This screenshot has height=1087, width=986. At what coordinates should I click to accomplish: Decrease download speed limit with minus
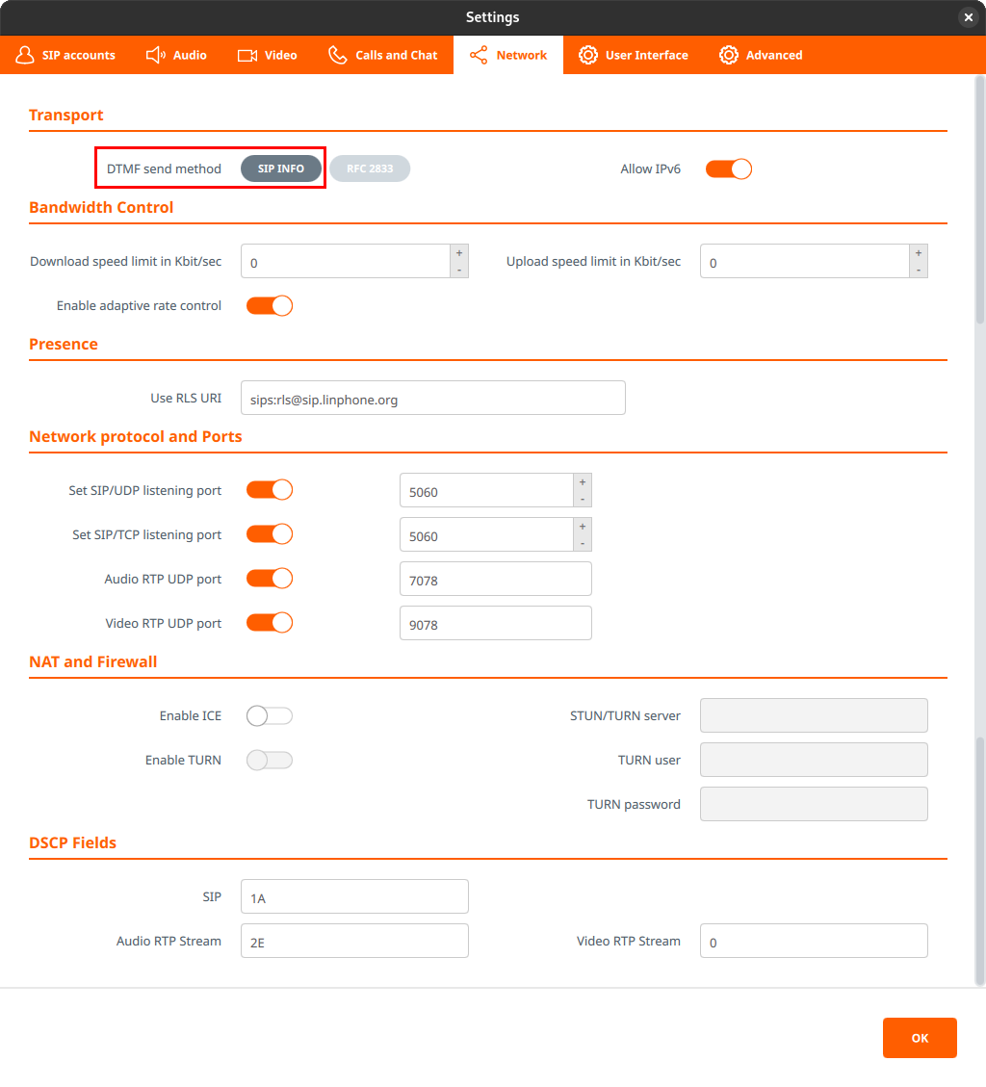point(459,270)
